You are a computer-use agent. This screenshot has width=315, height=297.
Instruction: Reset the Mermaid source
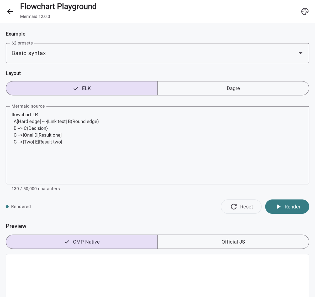pyautogui.click(x=241, y=207)
